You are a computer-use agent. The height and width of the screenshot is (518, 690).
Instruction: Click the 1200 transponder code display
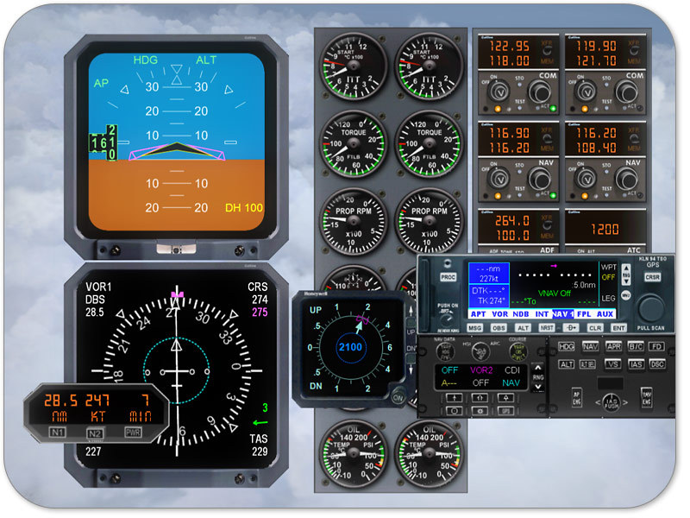pos(605,229)
